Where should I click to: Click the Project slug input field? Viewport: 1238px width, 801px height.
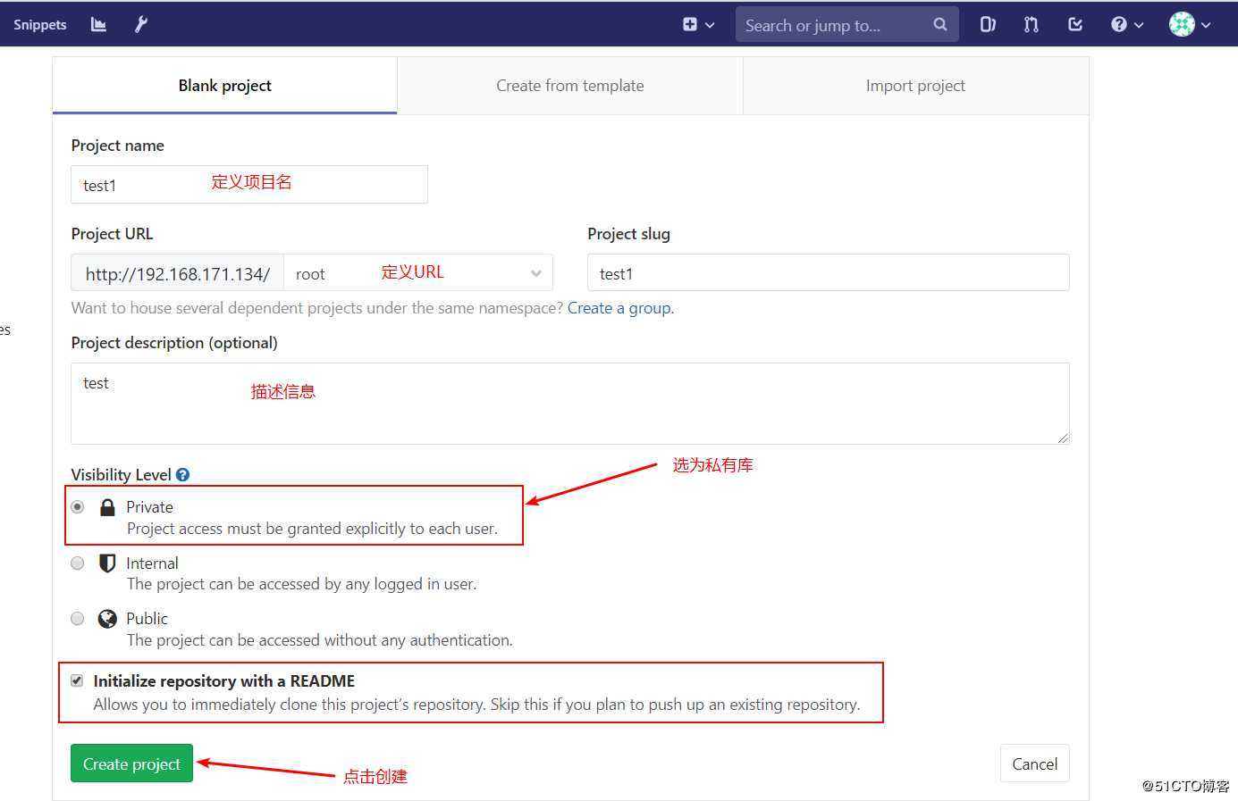point(828,272)
